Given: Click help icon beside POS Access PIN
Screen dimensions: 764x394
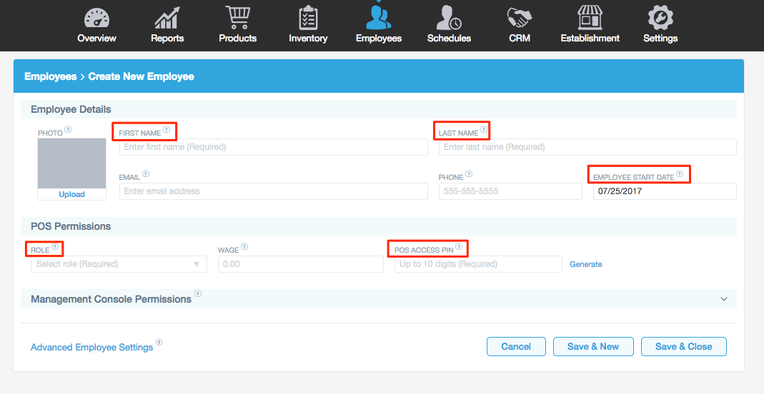Looking at the screenshot, I should [x=459, y=248].
